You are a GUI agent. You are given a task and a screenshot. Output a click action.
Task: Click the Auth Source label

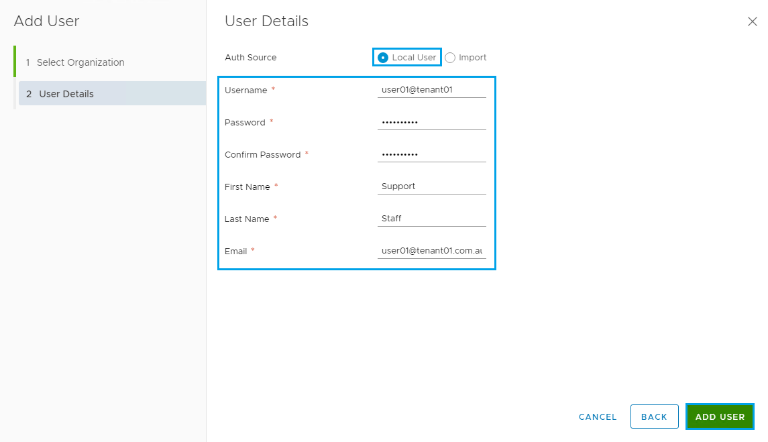(x=250, y=58)
